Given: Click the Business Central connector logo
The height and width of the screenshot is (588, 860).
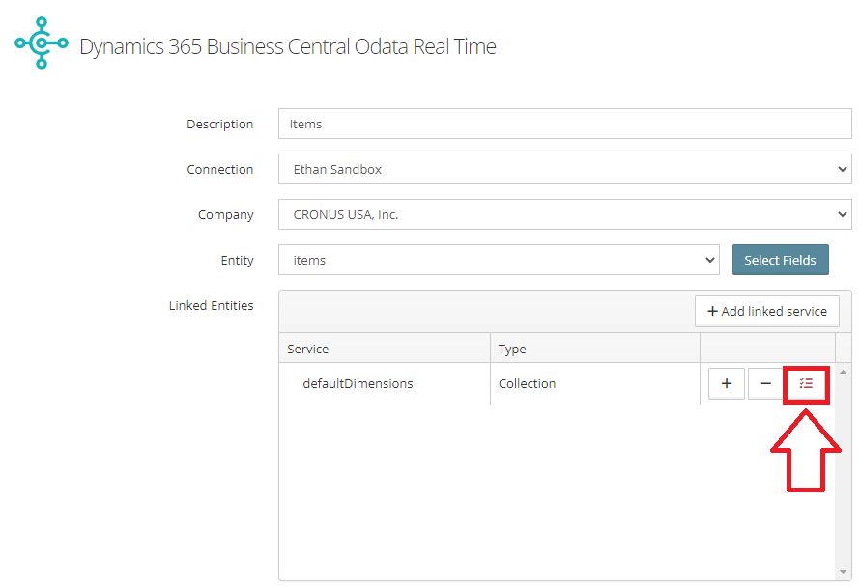Looking at the screenshot, I should (42, 42).
